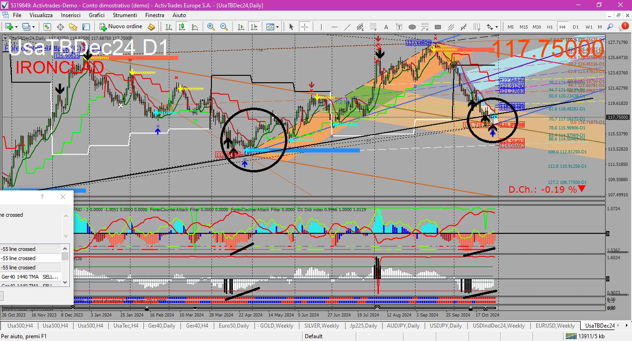Select the Fibonacci retracement tool
The image size is (632, 341).
(373, 27)
